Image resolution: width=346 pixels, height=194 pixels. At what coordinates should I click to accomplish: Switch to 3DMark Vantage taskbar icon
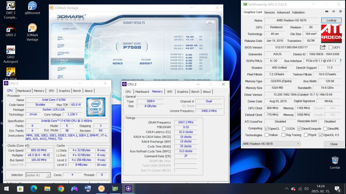point(101,189)
